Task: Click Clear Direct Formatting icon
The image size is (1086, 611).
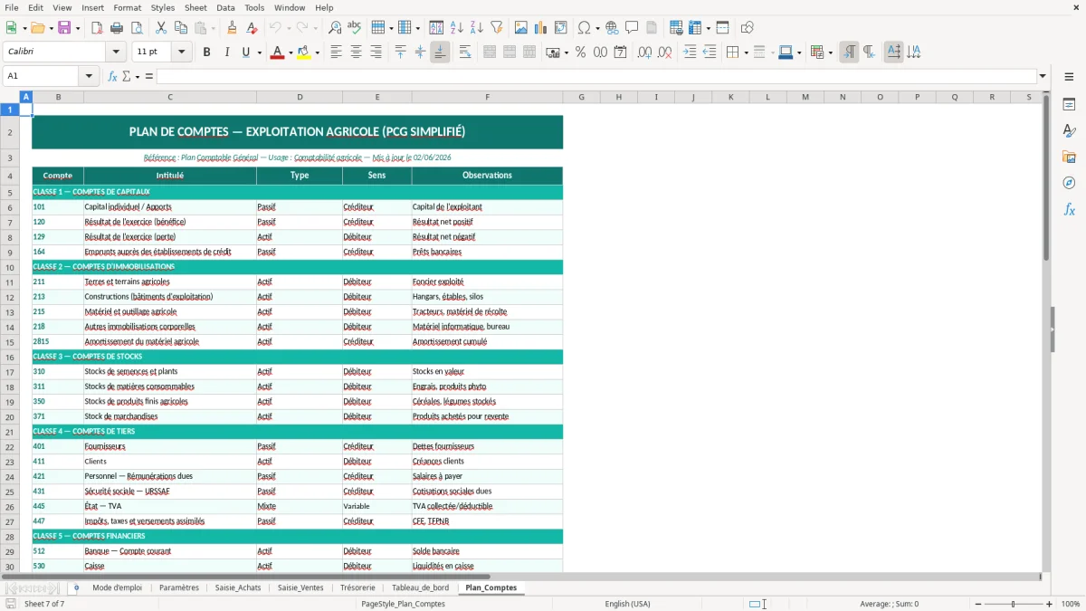Action: click(x=252, y=28)
